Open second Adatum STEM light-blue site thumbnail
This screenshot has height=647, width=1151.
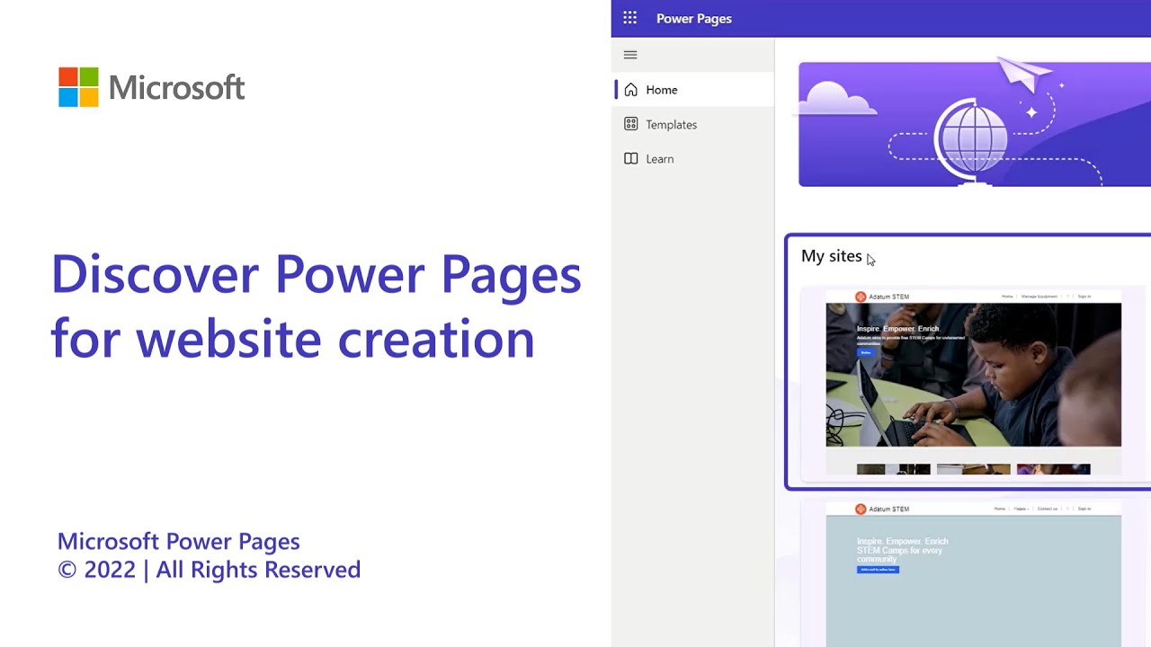[x=973, y=573]
